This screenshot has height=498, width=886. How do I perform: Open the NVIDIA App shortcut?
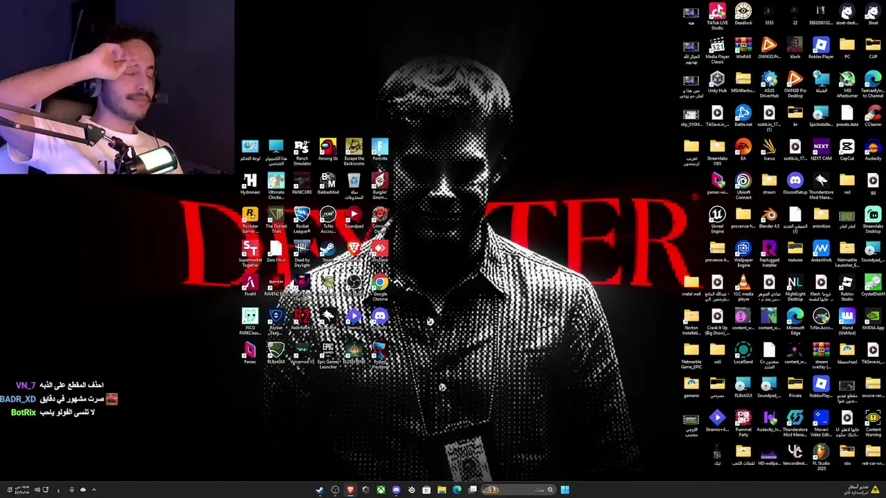[x=873, y=320]
